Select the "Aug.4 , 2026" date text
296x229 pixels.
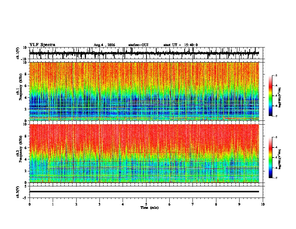104,45
